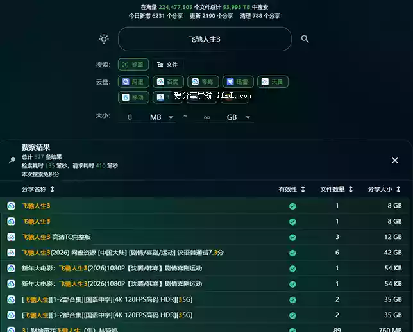Click the 检索耗时 185 毫秒 text

coord(44,165)
